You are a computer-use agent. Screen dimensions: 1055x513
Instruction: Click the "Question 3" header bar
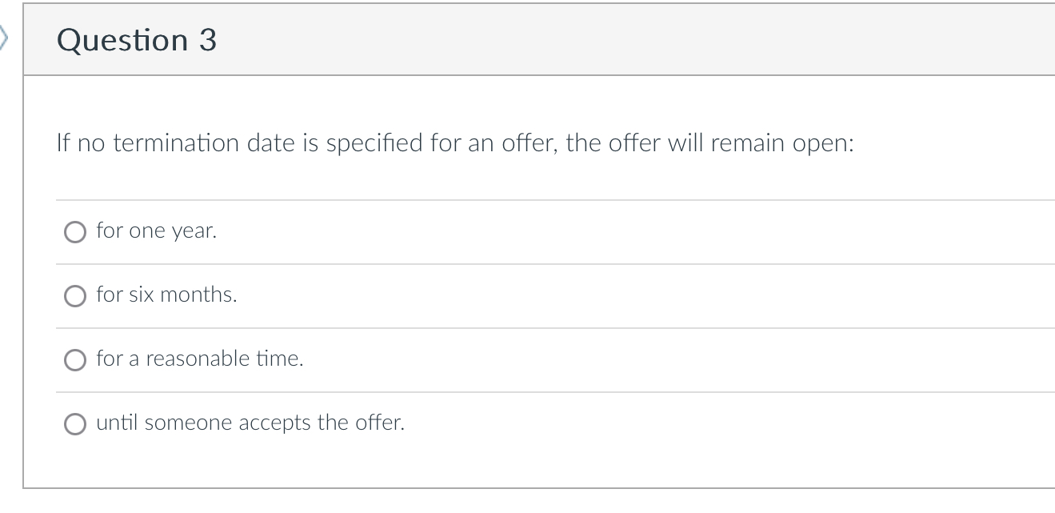(528, 40)
